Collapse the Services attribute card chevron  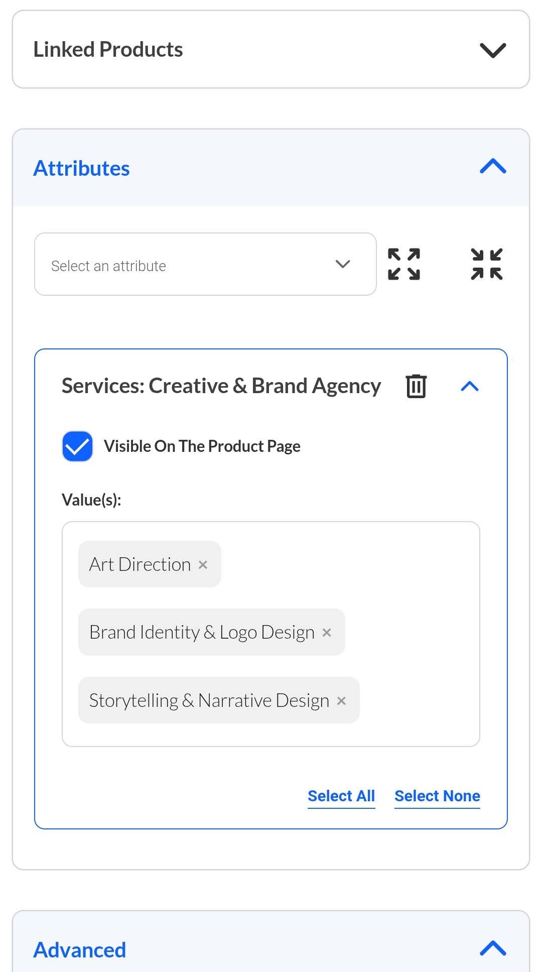click(470, 386)
